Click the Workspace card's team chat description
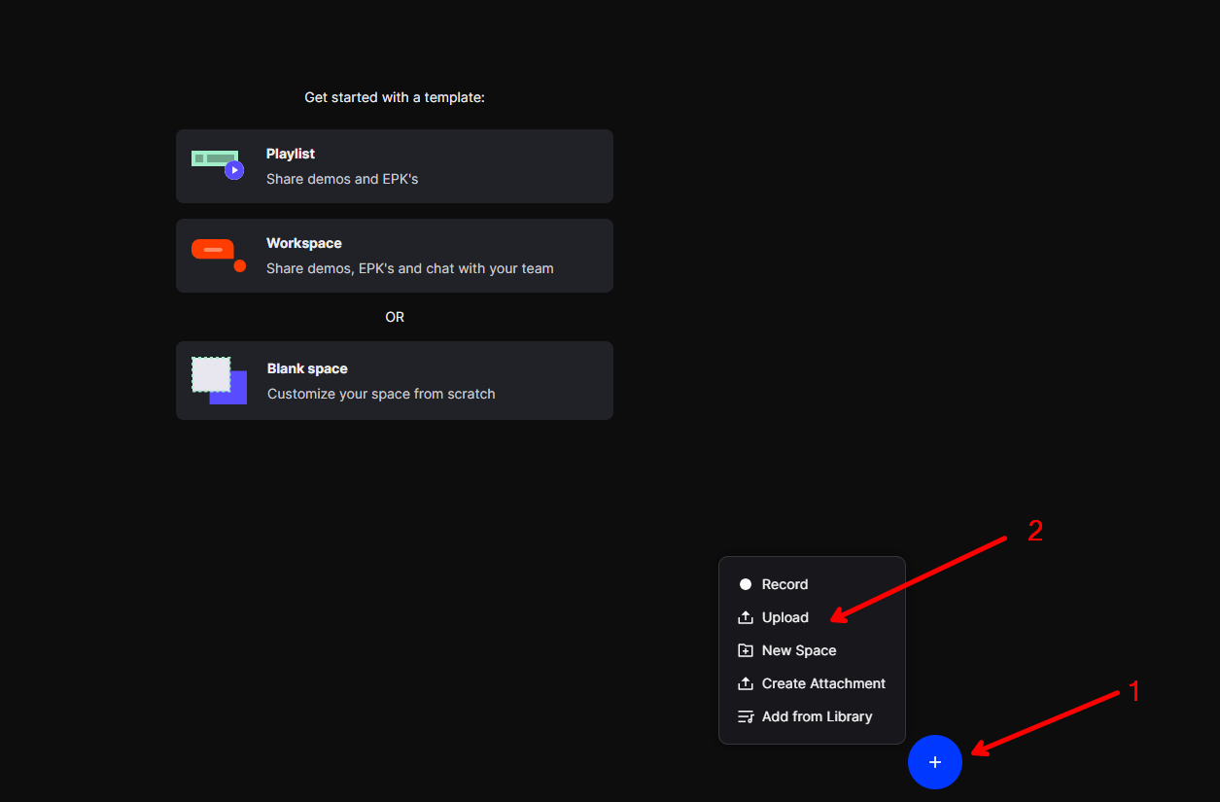The width and height of the screenshot is (1220, 802). tap(409, 268)
